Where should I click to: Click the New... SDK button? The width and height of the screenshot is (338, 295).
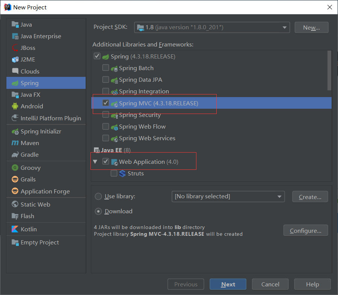click(x=311, y=27)
